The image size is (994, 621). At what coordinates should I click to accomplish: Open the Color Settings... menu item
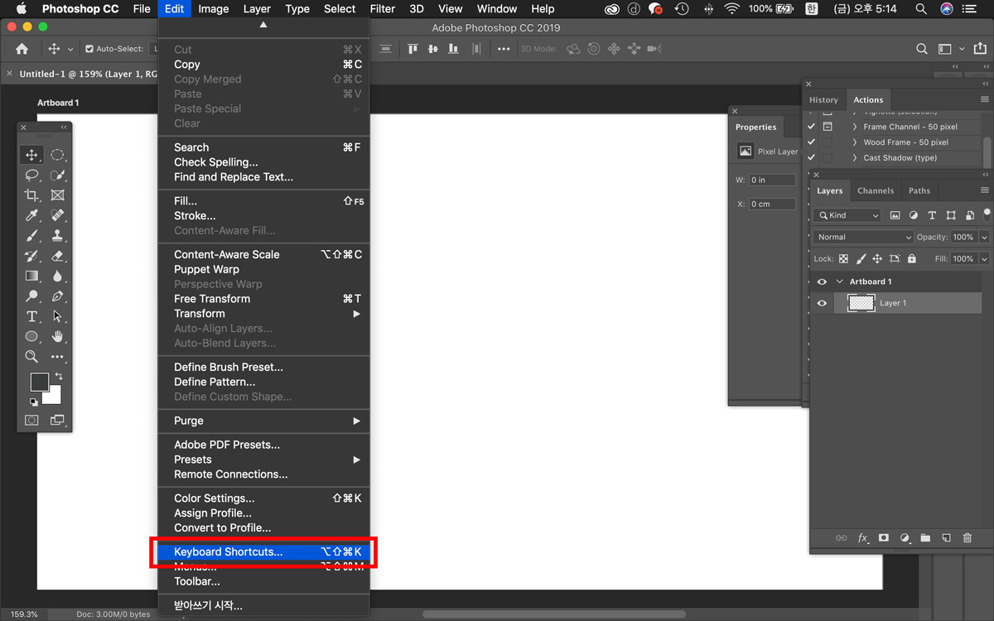point(214,498)
